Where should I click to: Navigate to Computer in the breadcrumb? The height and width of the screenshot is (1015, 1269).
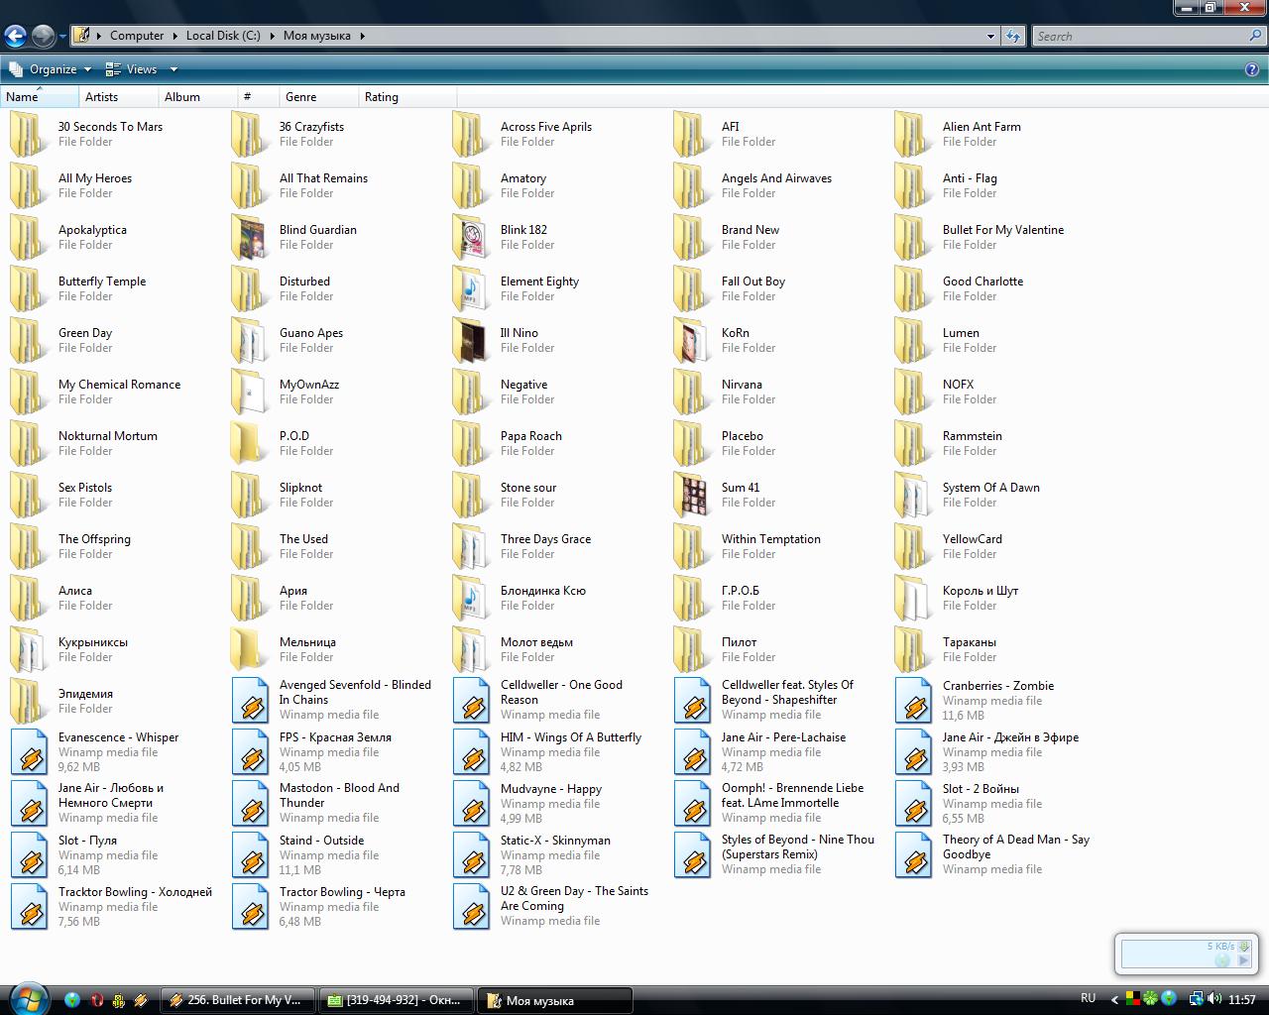click(137, 36)
